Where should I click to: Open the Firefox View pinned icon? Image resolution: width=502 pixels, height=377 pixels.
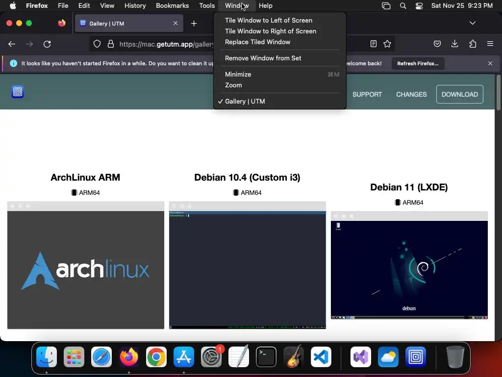(62, 23)
